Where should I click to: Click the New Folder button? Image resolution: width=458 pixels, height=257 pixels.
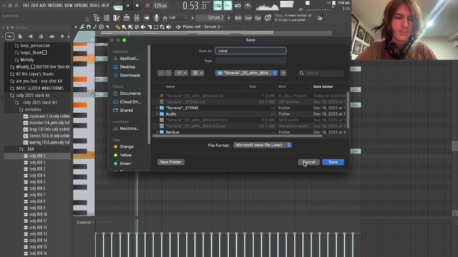(x=171, y=162)
